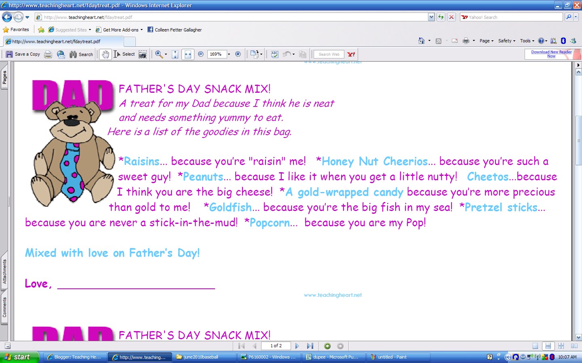Expand the address bar history dropdown
Image resolution: width=582 pixels, height=363 pixels.
point(431,17)
